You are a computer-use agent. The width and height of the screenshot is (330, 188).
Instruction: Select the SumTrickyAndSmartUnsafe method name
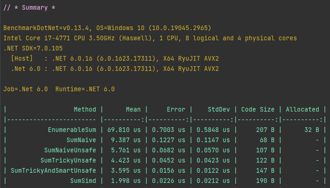53,171
